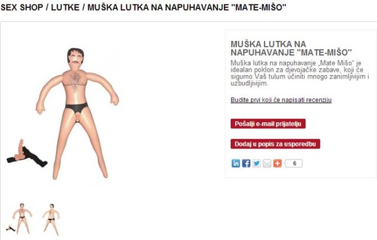Viewport: 377px width, 240px height.
Task: Select the first product thumbnail
Action: click(19, 219)
